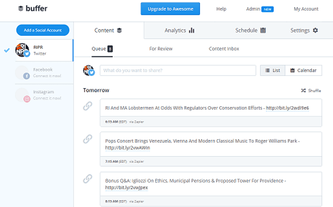333x207 pixels.
Task: Open the My Account menu
Action: pyautogui.click(x=306, y=9)
